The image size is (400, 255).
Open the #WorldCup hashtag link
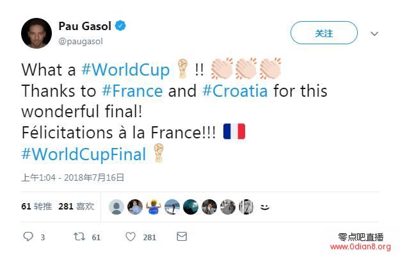point(125,70)
